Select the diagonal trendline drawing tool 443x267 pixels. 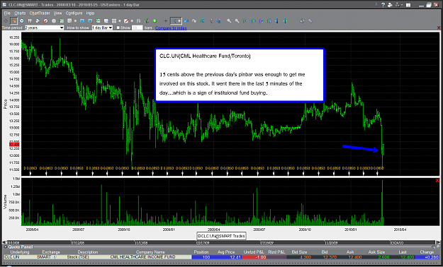click(x=174, y=21)
